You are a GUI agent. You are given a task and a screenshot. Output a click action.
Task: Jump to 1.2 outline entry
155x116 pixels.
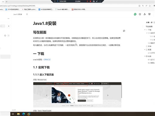click(151, 43)
